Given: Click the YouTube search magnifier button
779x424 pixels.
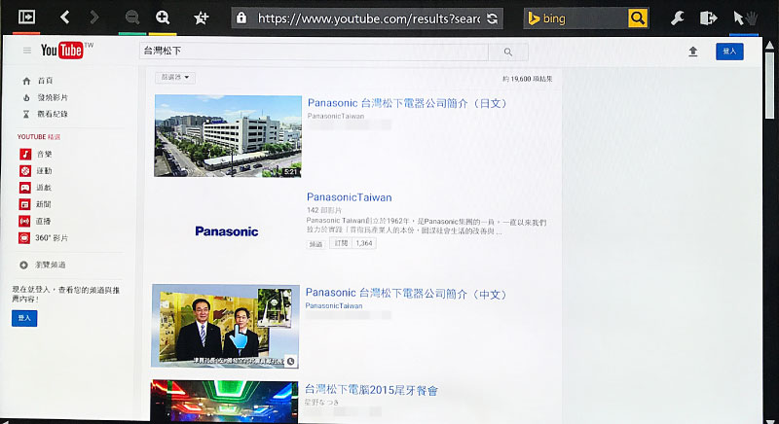Looking at the screenshot, I should [507, 52].
